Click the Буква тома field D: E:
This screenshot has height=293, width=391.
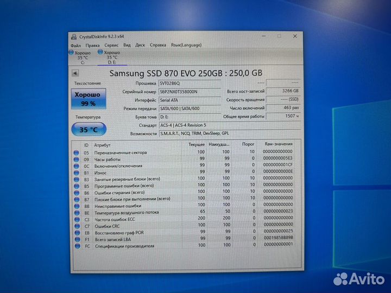pos(190,117)
